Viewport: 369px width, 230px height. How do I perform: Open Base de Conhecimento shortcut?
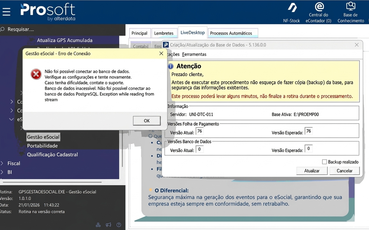click(351, 13)
